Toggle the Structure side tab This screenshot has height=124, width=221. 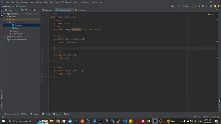pyautogui.click(x=1, y=106)
